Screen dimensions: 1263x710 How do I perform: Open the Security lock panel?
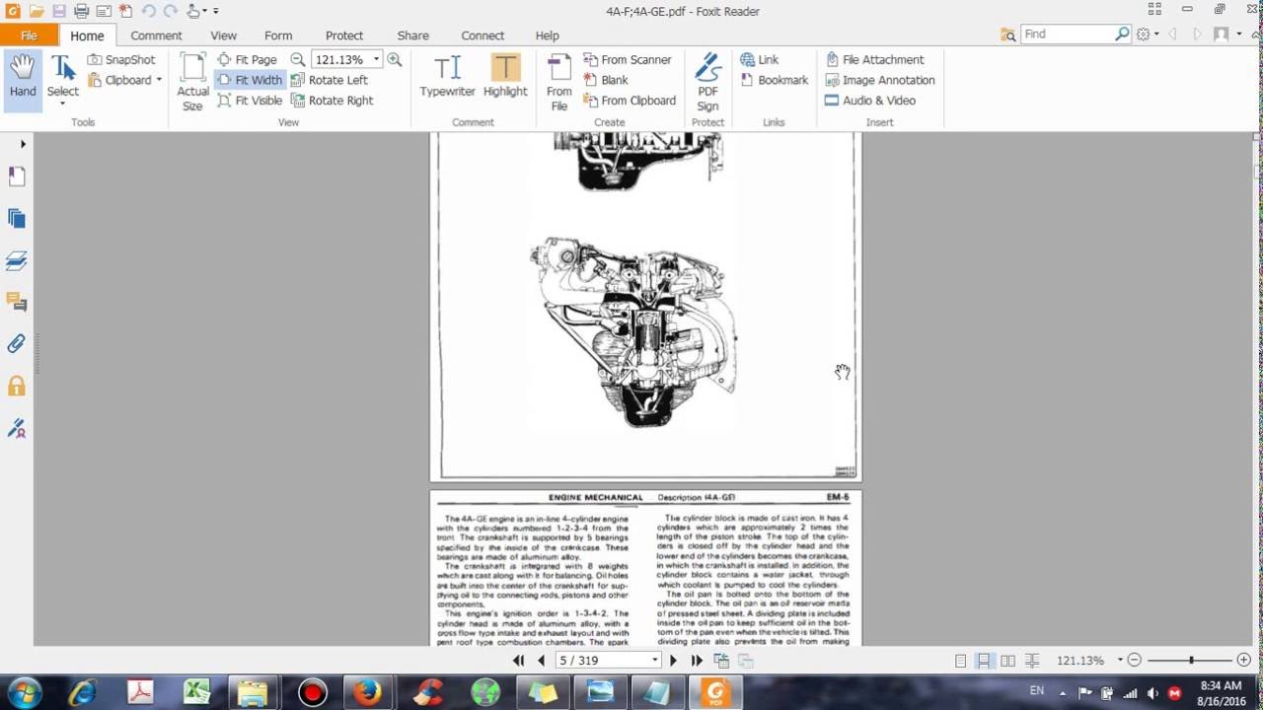(x=16, y=386)
